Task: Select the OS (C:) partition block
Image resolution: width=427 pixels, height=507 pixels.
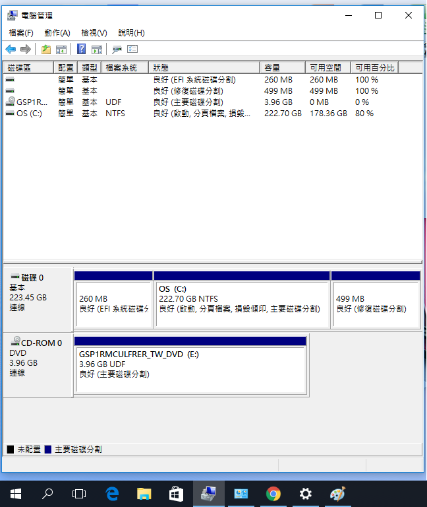Action: pyautogui.click(x=242, y=300)
